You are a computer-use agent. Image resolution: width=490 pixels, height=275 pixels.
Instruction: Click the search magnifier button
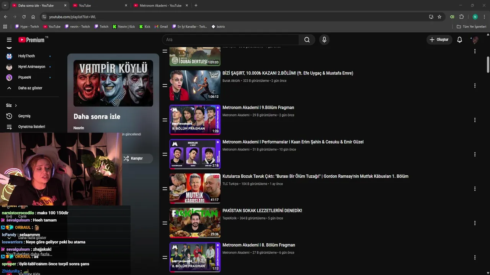tap(307, 40)
